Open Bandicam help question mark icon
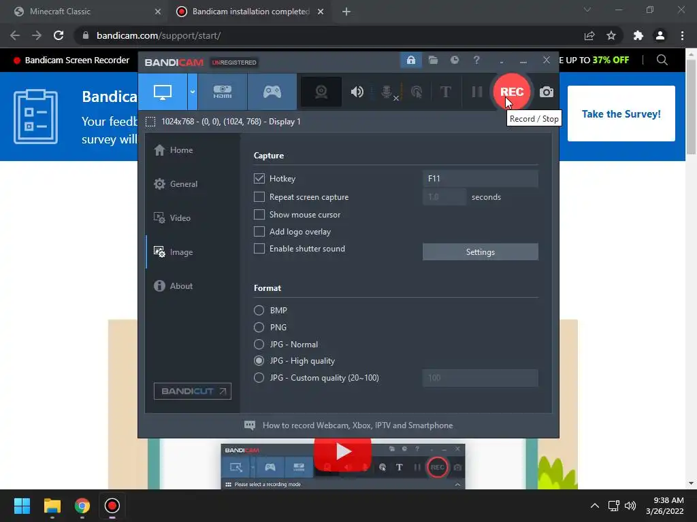Image resolution: width=697 pixels, height=522 pixels. pyautogui.click(x=476, y=60)
